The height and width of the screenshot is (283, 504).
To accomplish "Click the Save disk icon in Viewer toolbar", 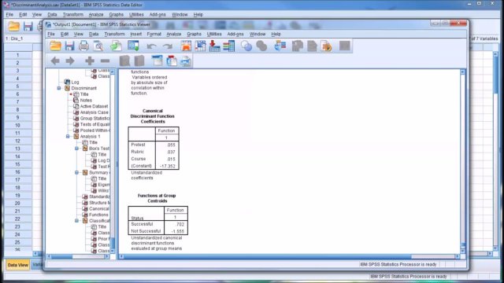I will tap(69, 46).
